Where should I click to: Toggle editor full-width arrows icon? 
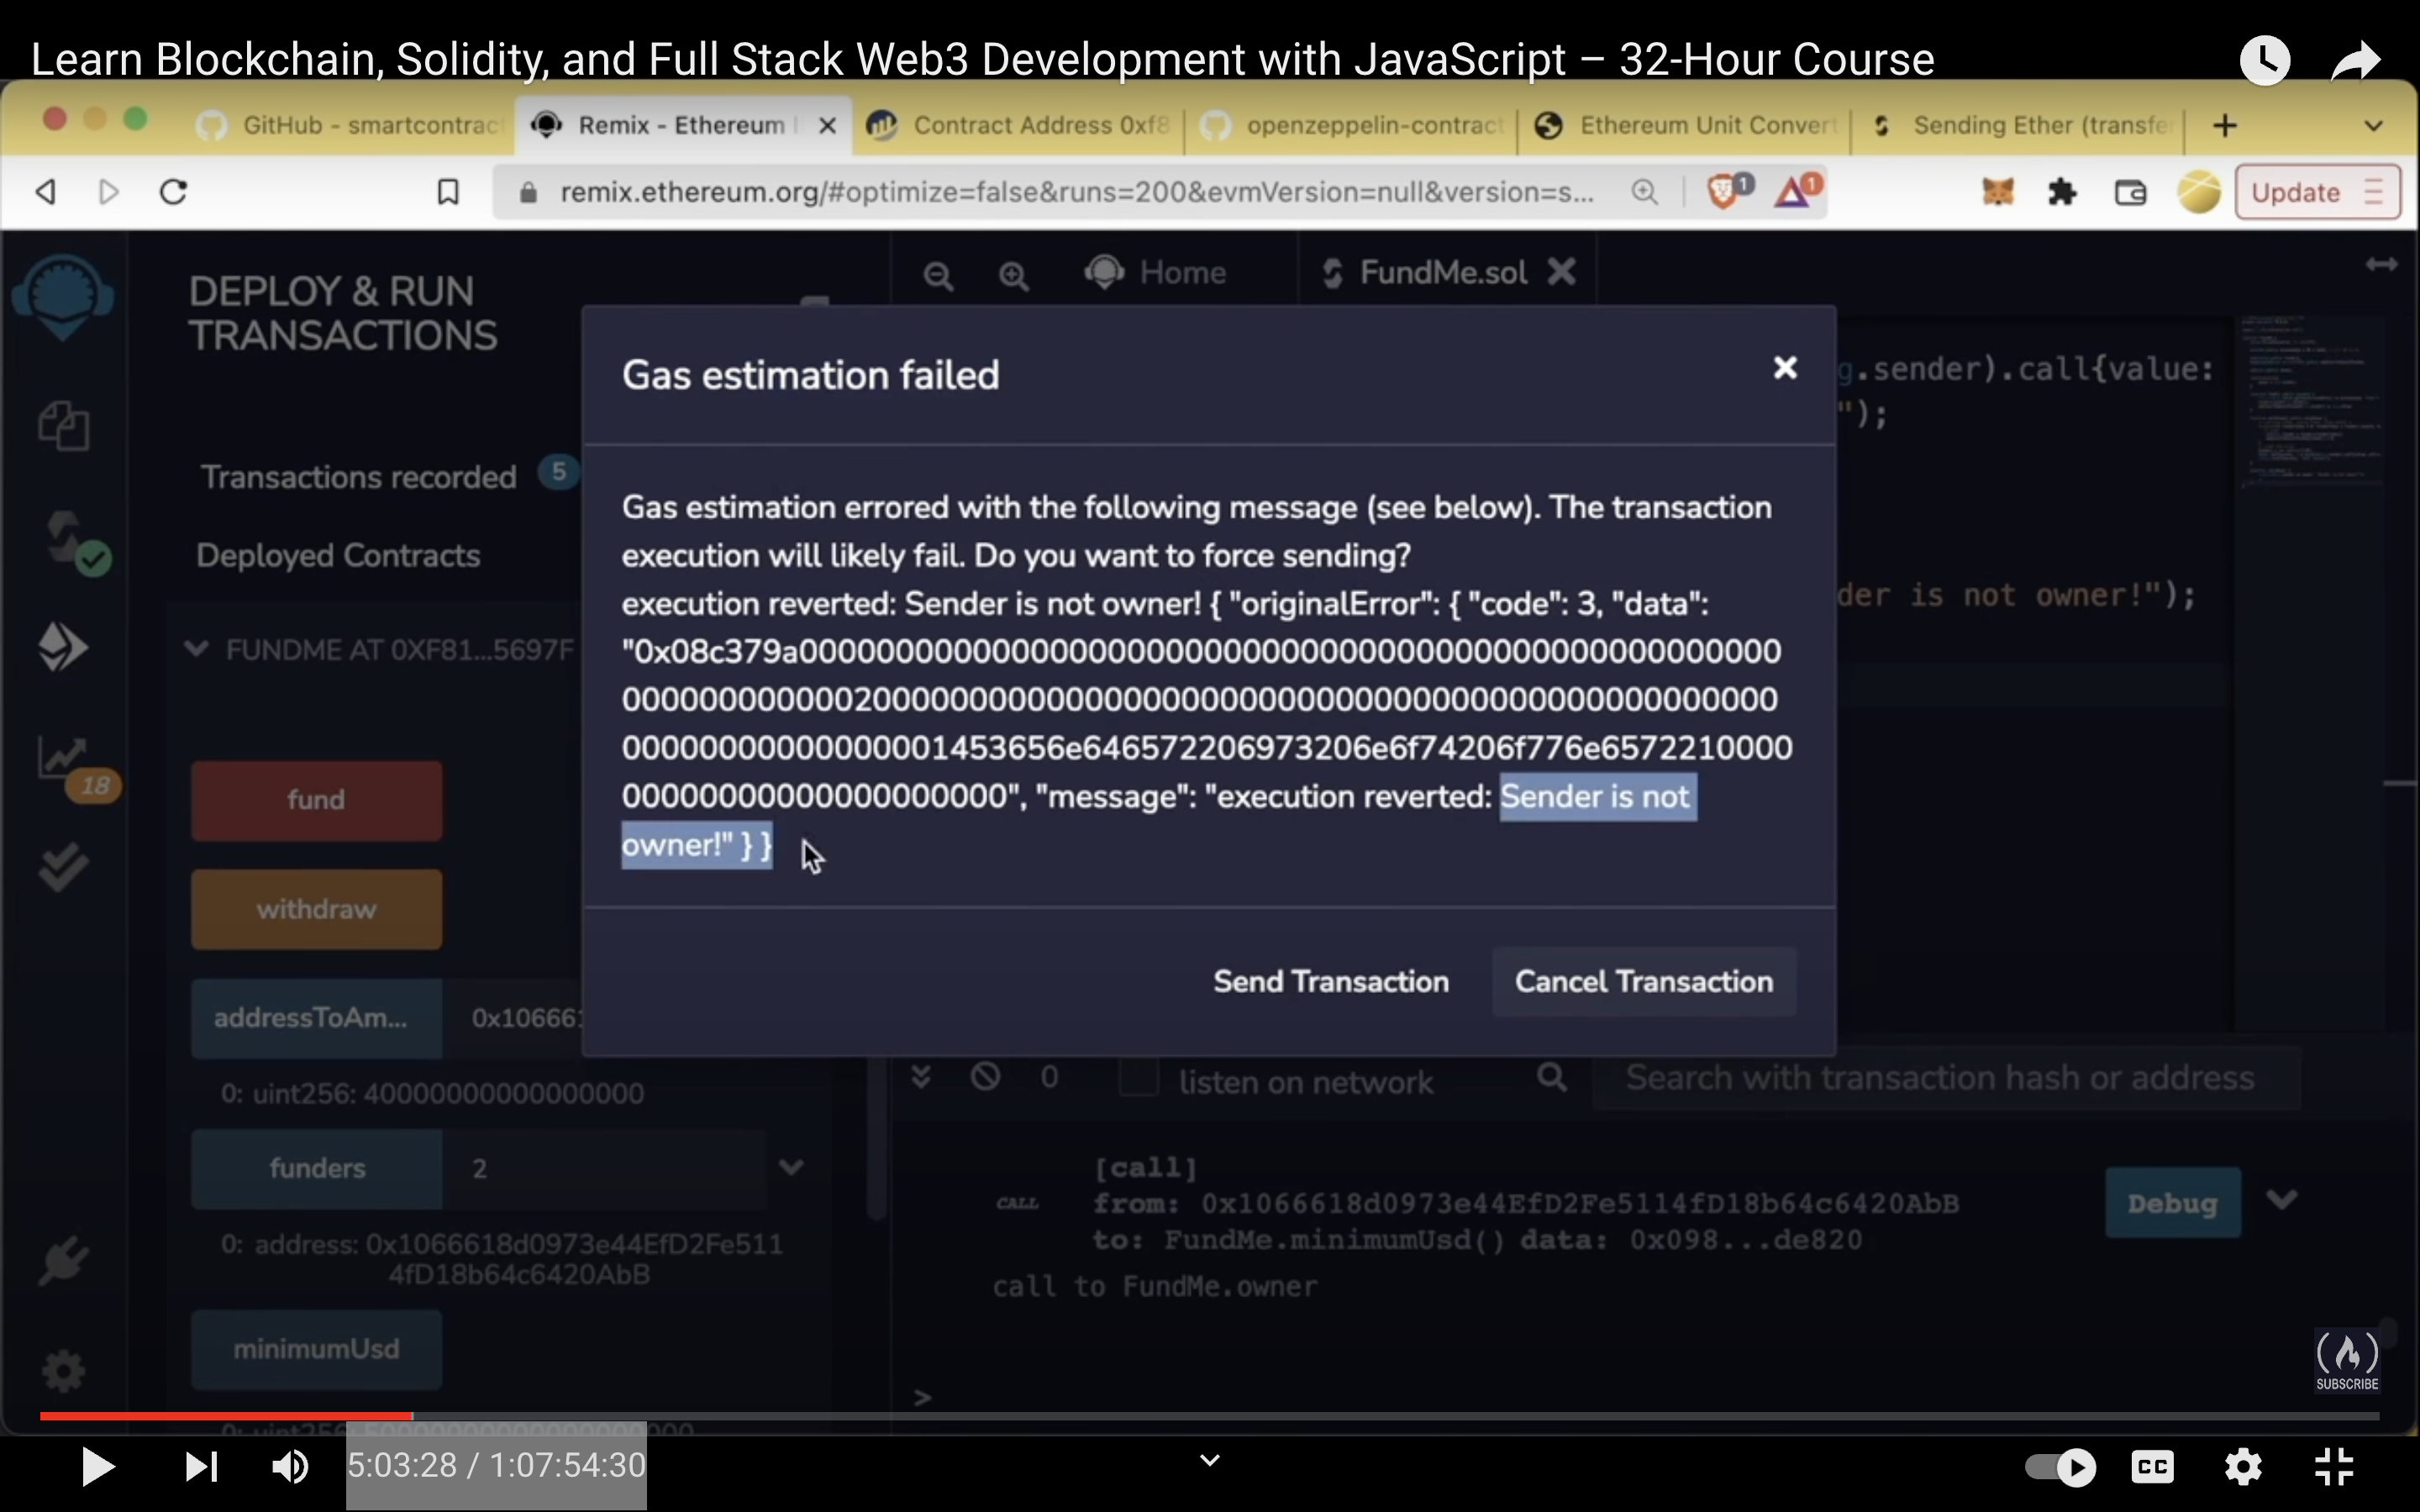2381,264
